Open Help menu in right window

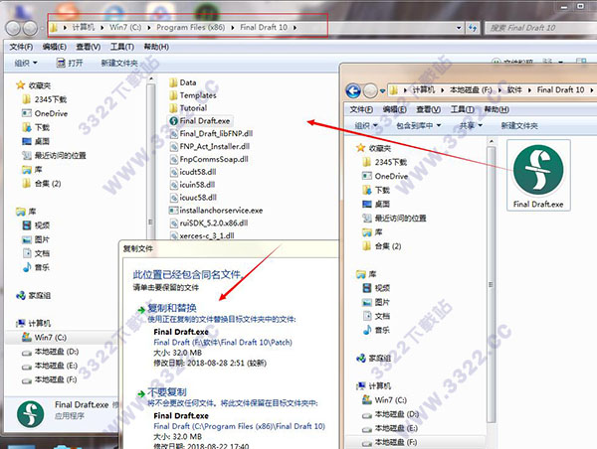pyautogui.click(x=497, y=109)
